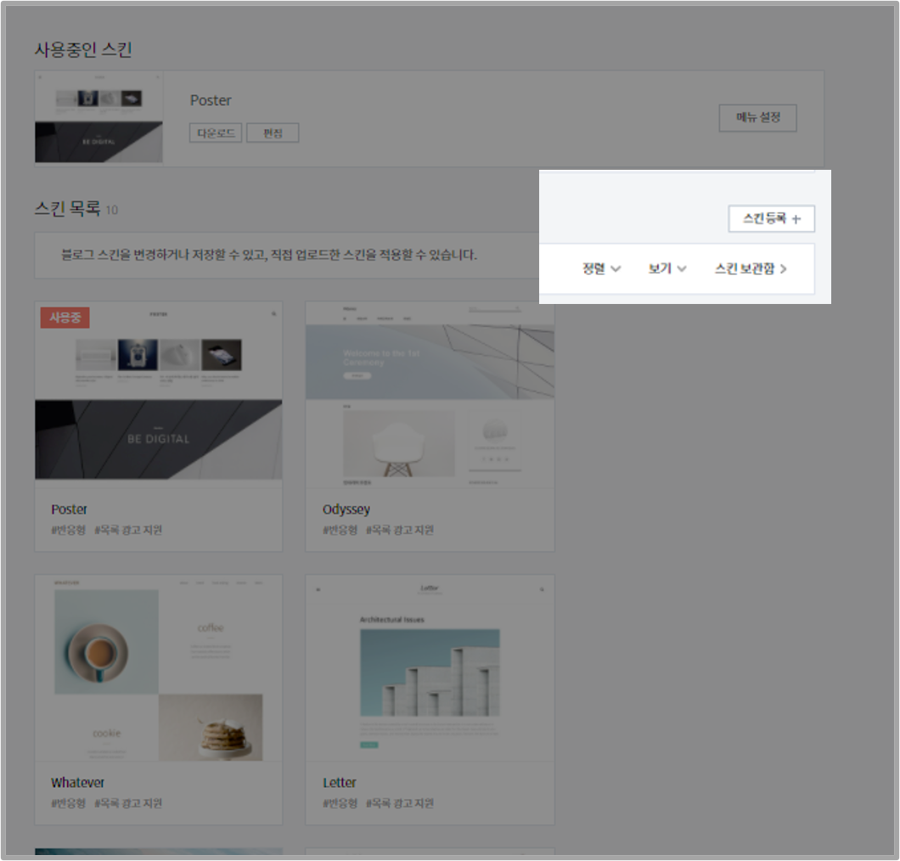Click the magnifier icon on the Poster skin preview
Image resolution: width=900 pixels, height=861 pixels.
[273, 313]
